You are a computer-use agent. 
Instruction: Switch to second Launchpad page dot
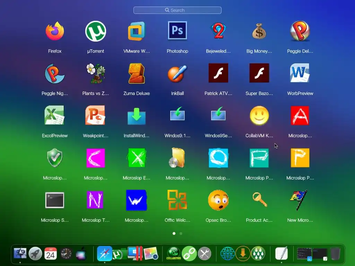(181, 233)
